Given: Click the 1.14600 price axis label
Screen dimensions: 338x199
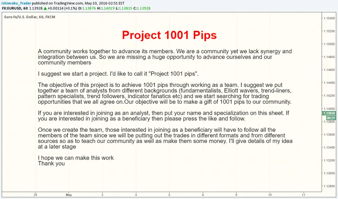Looking at the screenshot, I should click(329, 70).
